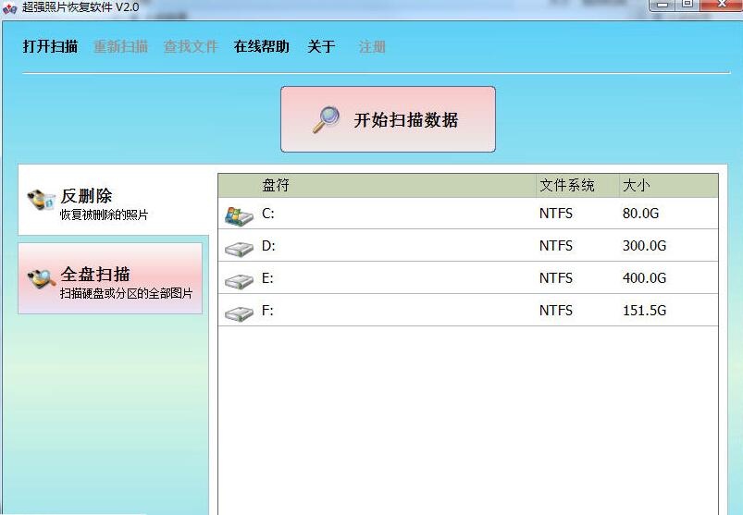743x515 pixels.
Task: Click NTFS in the D: row
Action: (x=556, y=246)
